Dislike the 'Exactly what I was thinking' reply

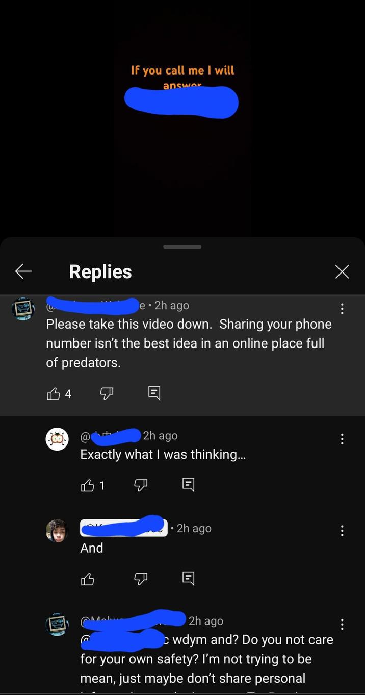141,485
